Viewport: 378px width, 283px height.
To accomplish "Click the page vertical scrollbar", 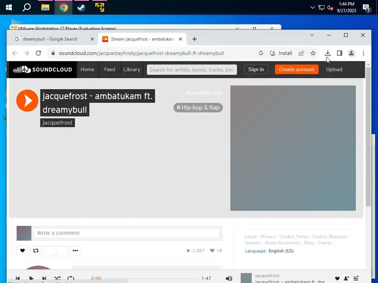I will (x=368, y=137).
